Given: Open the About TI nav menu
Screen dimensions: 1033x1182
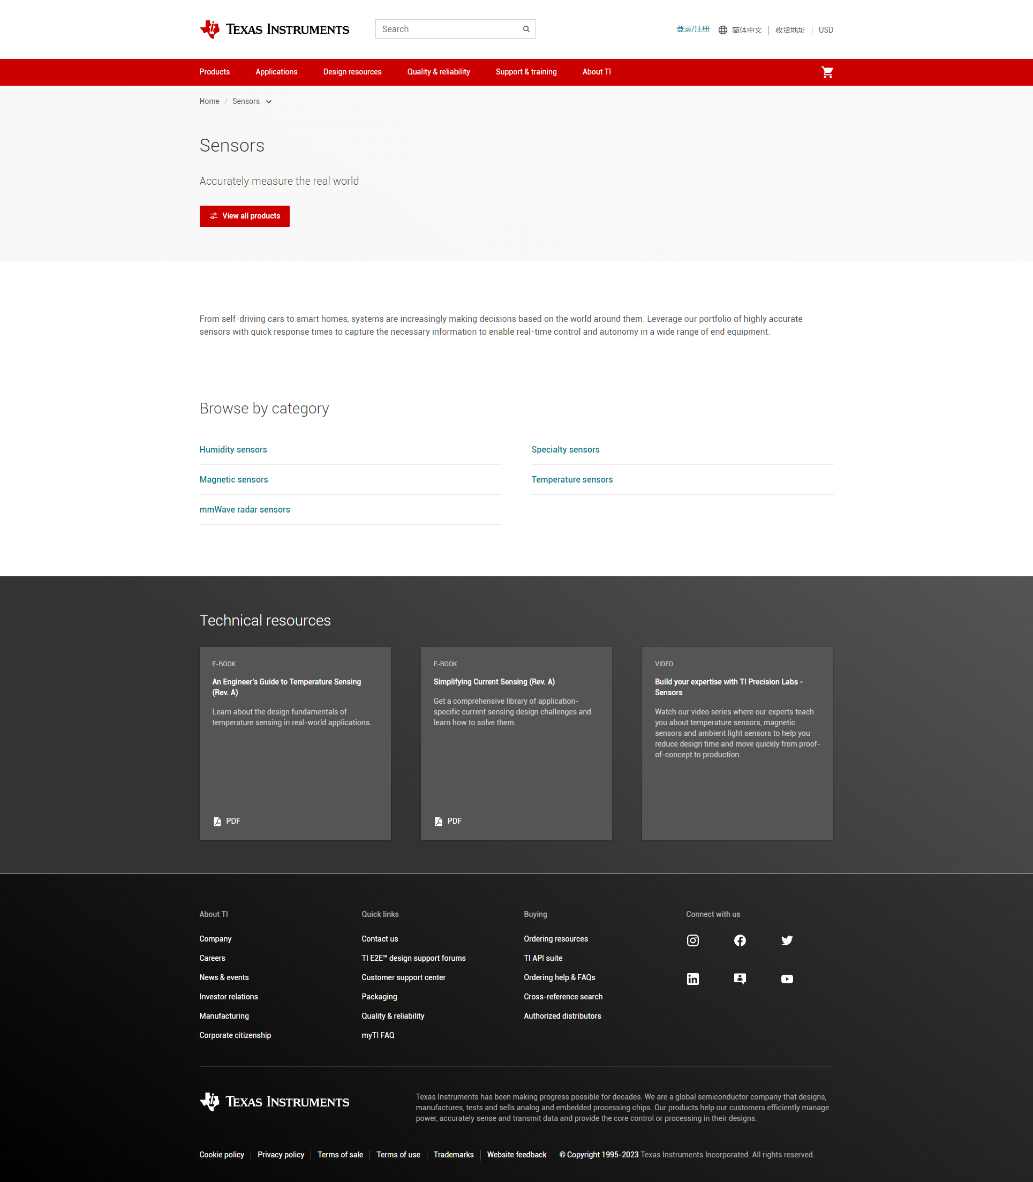Looking at the screenshot, I should coord(597,71).
